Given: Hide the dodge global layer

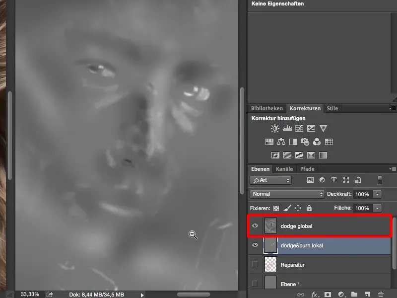Looking at the screenshot, I should click(x=255, y=225).
